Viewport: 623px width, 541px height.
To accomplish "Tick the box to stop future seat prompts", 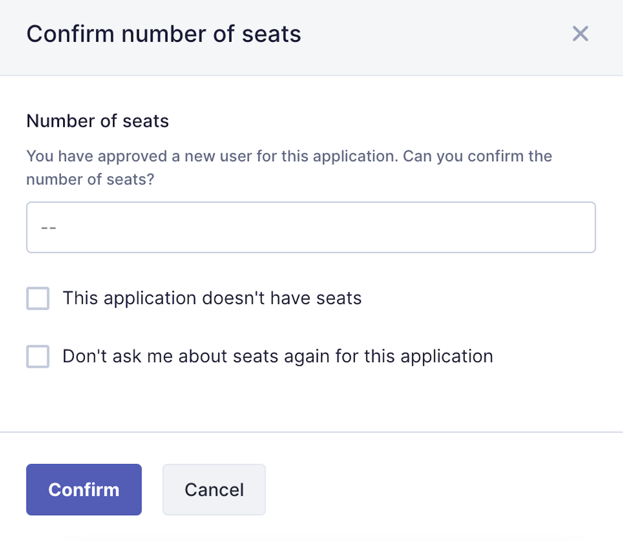I will pyautogui.click(x=38, y=356).
